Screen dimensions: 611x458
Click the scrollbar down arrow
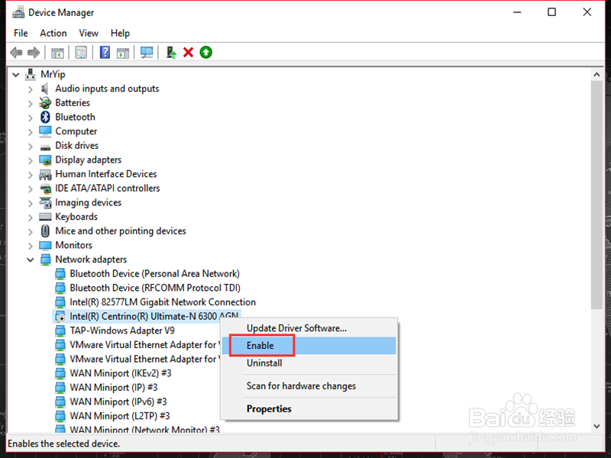click(x=596, y=426)
